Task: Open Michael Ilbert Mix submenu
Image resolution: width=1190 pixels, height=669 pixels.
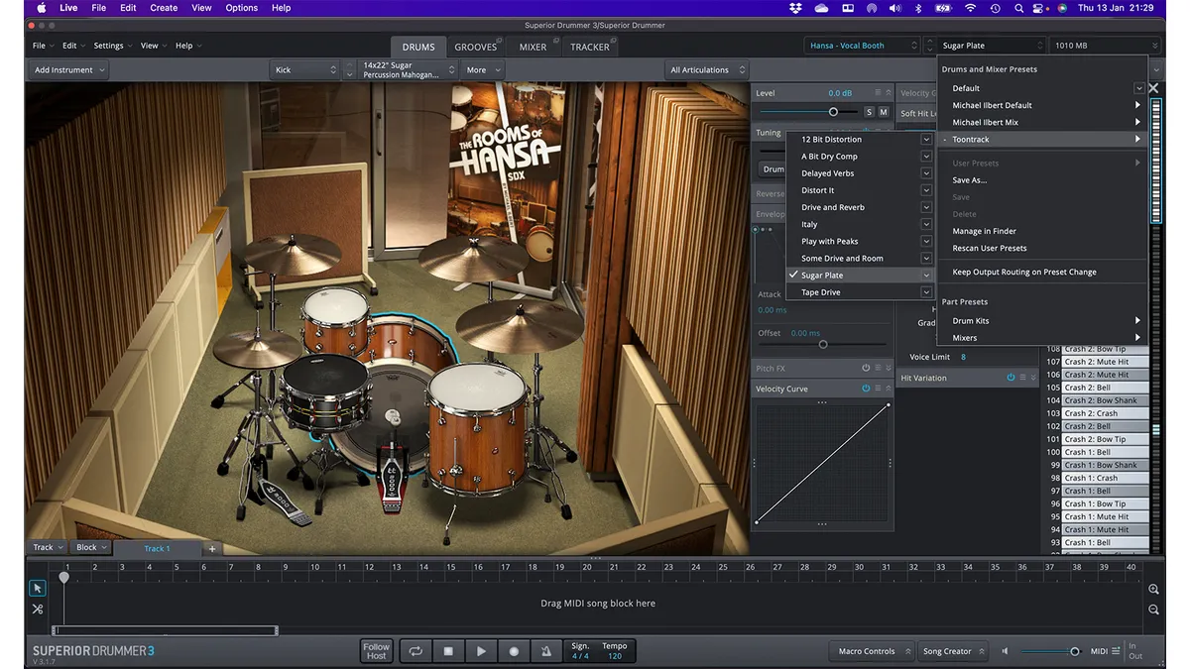Action: [x=1042, y=122]
